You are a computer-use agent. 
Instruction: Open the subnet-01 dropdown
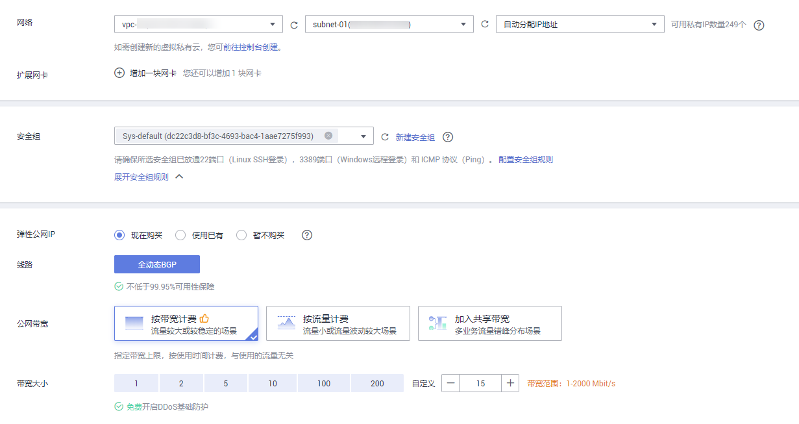389,24
